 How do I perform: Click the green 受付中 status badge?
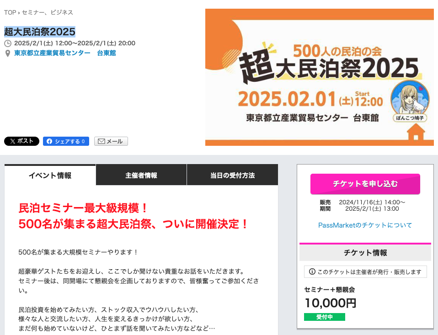[x=324, y=317]
